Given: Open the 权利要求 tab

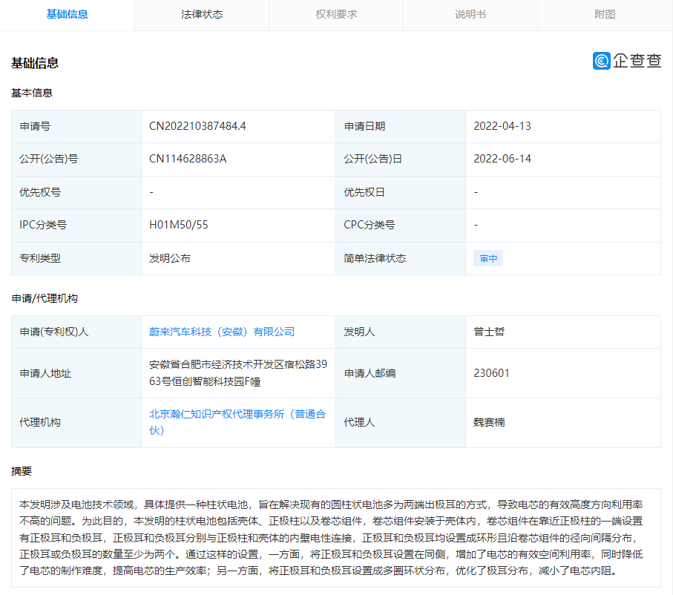Looking at the screenshot, I should click(x=336, y=15).
